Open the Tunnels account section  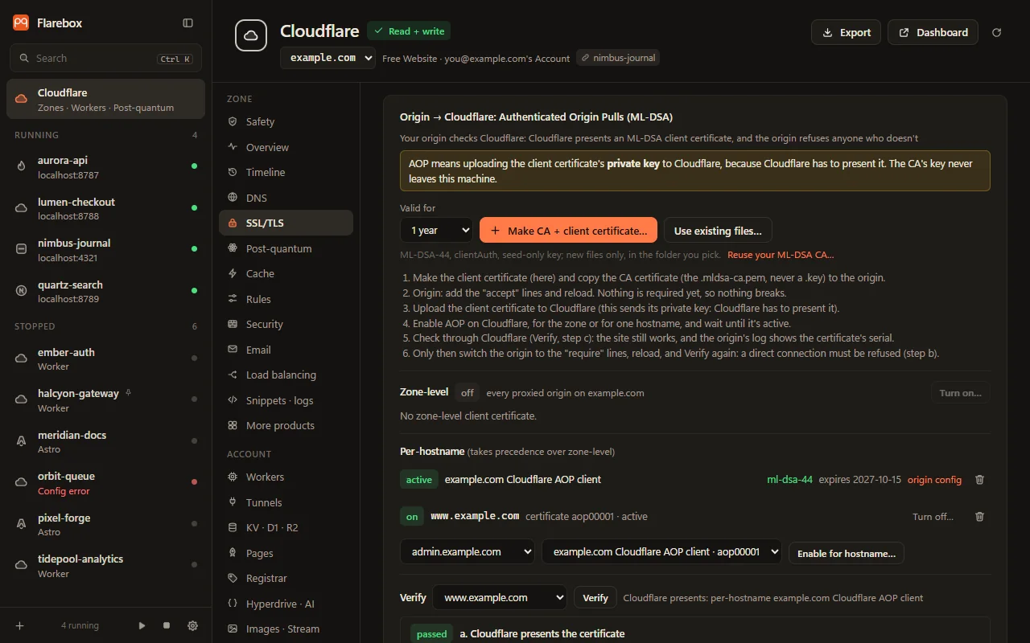286,502
